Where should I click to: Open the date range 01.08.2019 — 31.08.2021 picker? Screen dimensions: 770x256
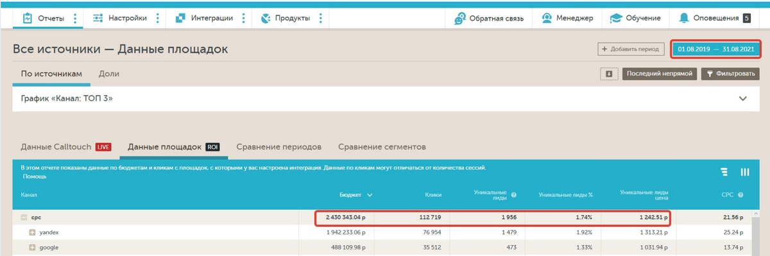(x=716, y=49)
